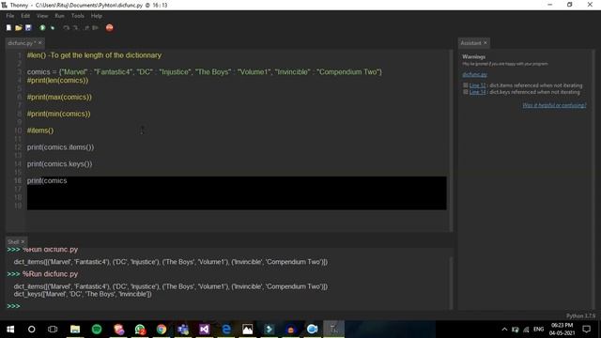Open the Run menu

tap(59, 16)
